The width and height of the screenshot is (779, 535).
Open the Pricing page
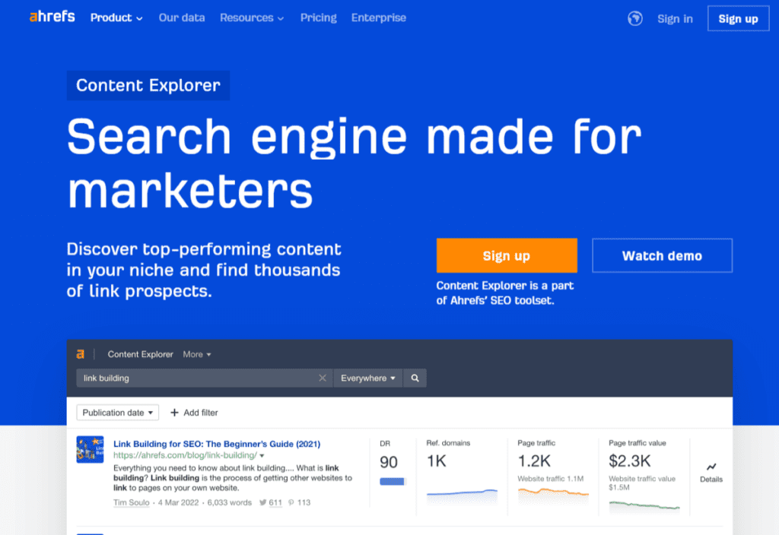tap(319, 18)
